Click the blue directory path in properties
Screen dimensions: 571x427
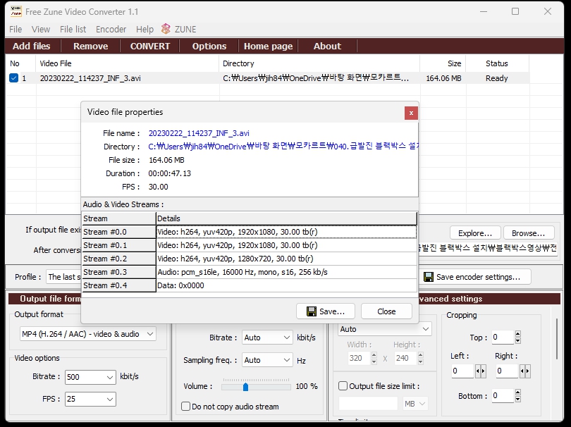283,147
